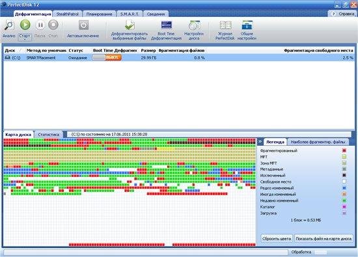Screen dimensions: 358x257
Task: Open the S.M.A.R.T. tab
Action: point(130,14)
